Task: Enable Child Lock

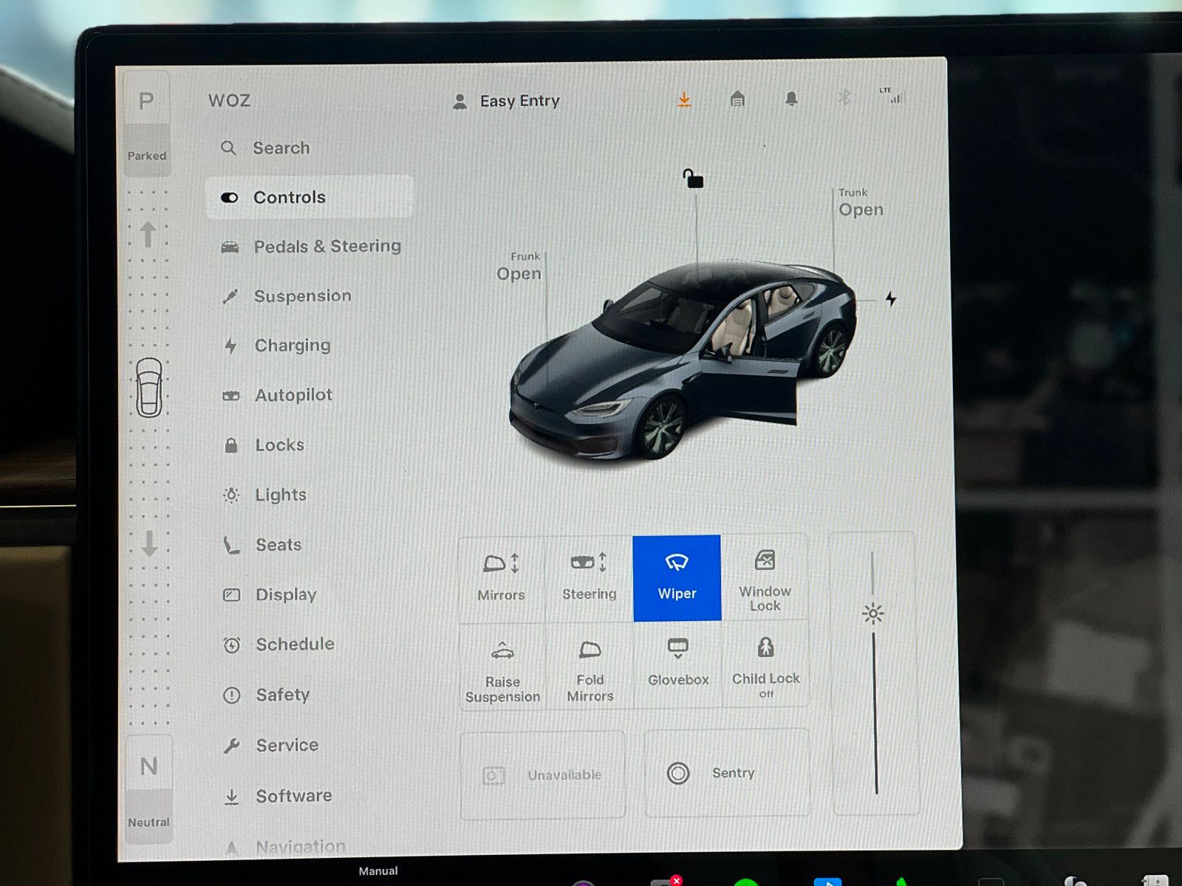Action: (765, 663)
